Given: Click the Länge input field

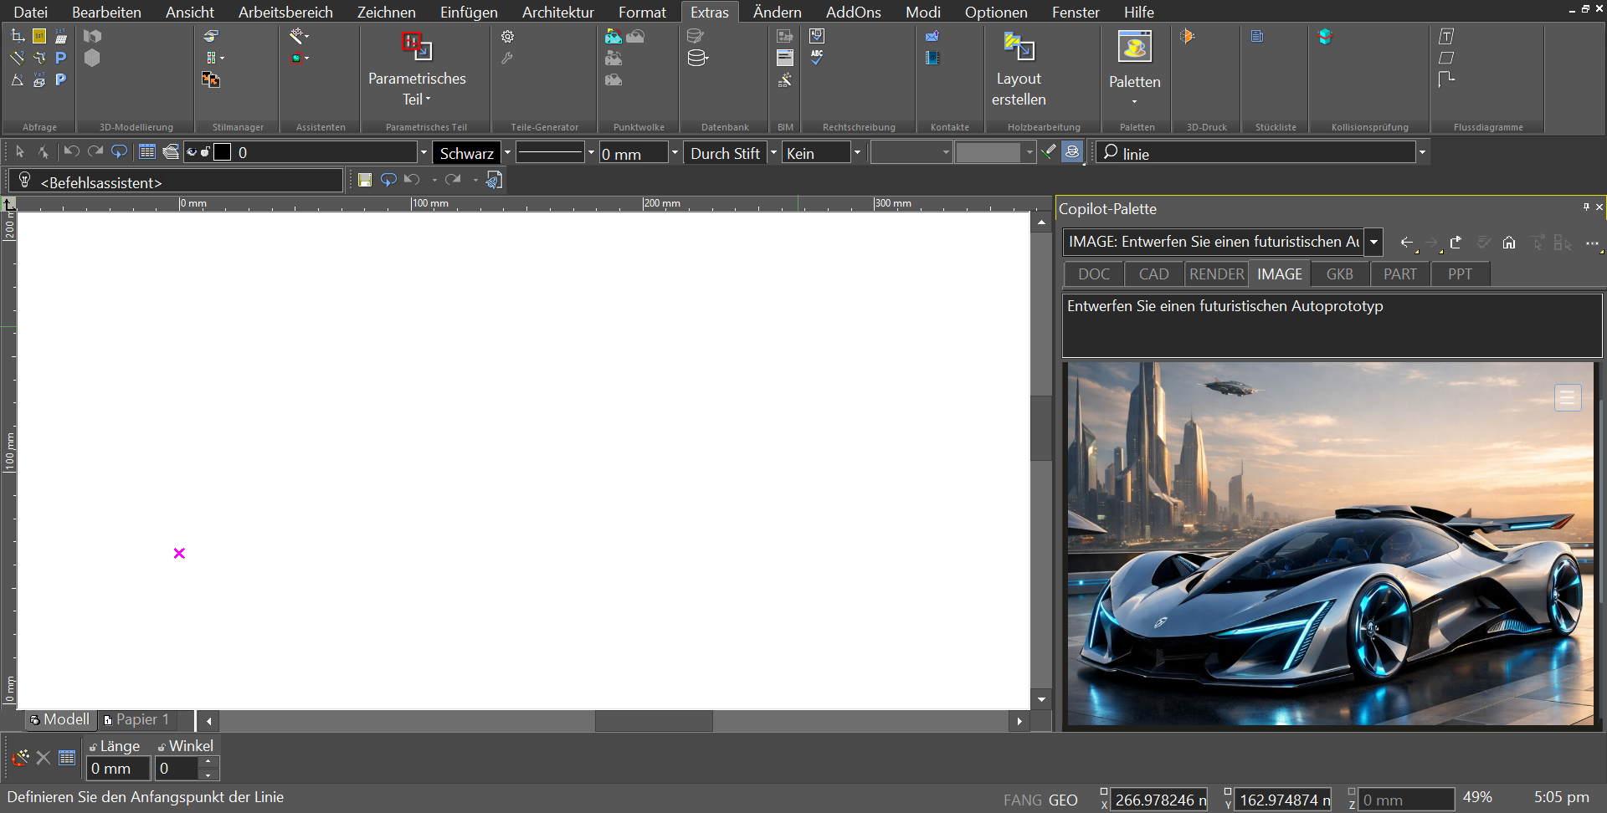Looking at the screenshot, I should (x=118, y=769).
